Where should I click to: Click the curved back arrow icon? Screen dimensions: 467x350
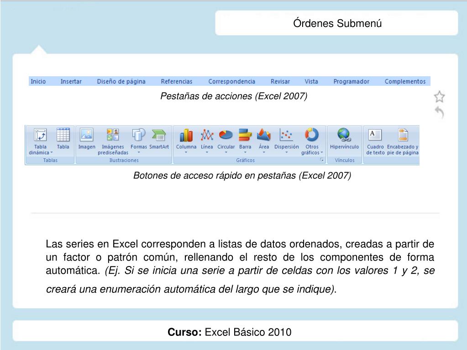(x=440, y=113)
